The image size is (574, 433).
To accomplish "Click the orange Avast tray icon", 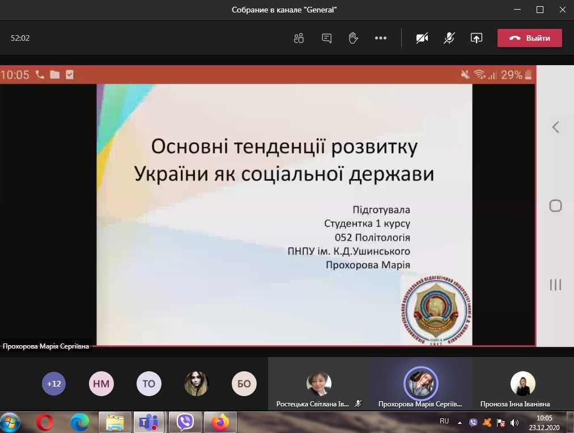I will (x=487, y=423).
